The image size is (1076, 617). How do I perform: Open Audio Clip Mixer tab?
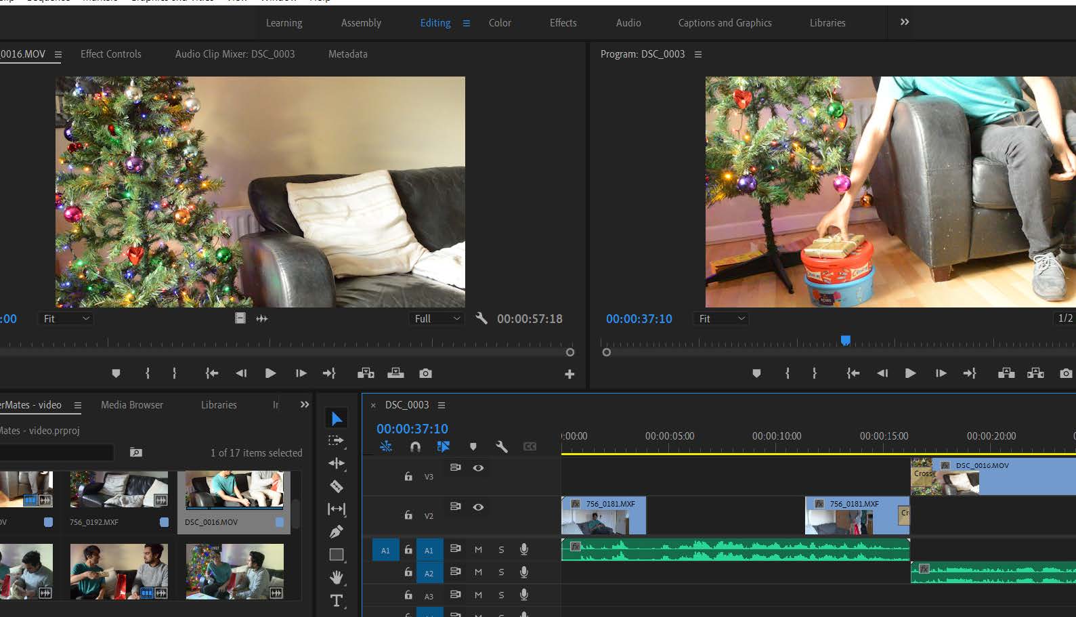pos(235,54)
